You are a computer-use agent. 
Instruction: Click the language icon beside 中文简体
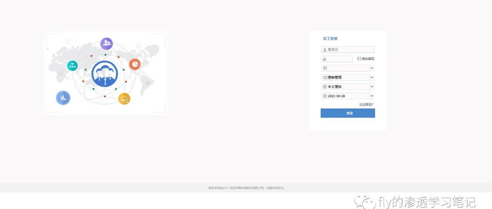click(x=325, y=87)
